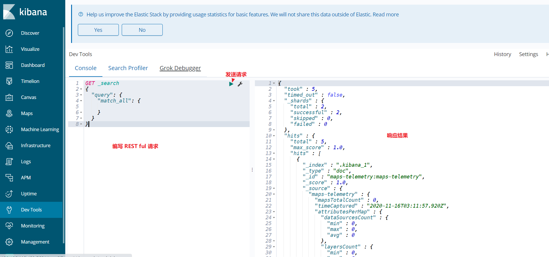Collapse the "_source" block in the response
Viewport: 549px width, 257px height.
point(274,188)
